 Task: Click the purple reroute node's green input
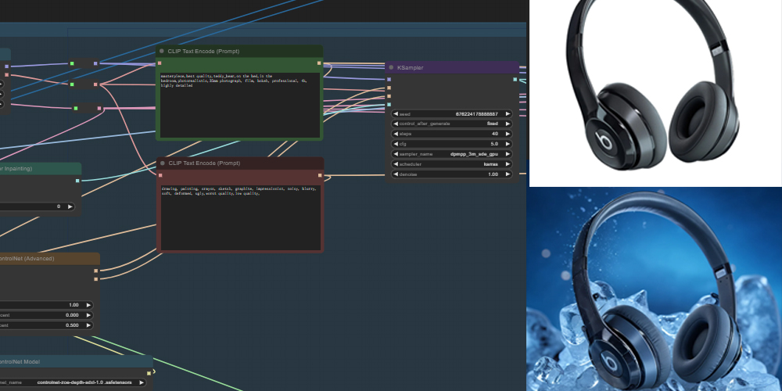click(x=72, y=63)
